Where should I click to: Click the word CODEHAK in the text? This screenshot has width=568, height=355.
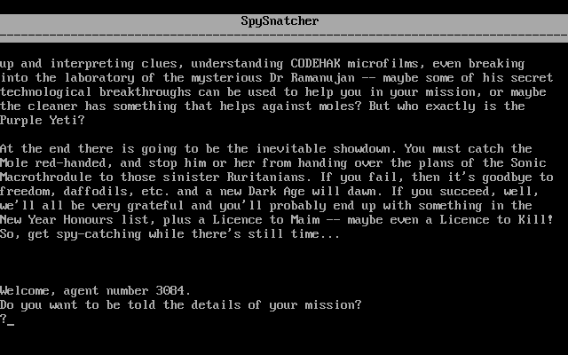point(316,64)
